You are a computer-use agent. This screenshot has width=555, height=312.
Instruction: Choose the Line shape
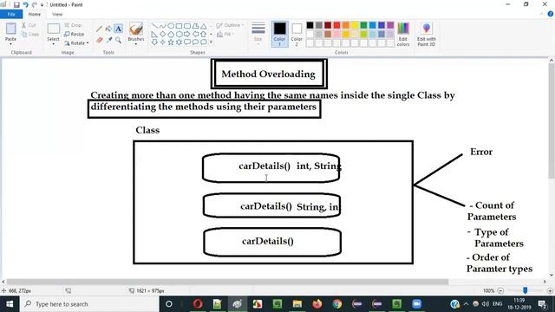point(154,26)
